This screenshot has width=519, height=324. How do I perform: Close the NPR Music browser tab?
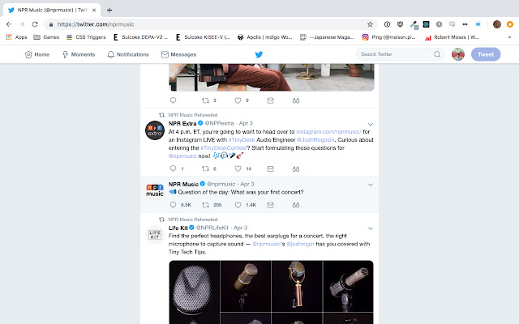click(94, 10)
